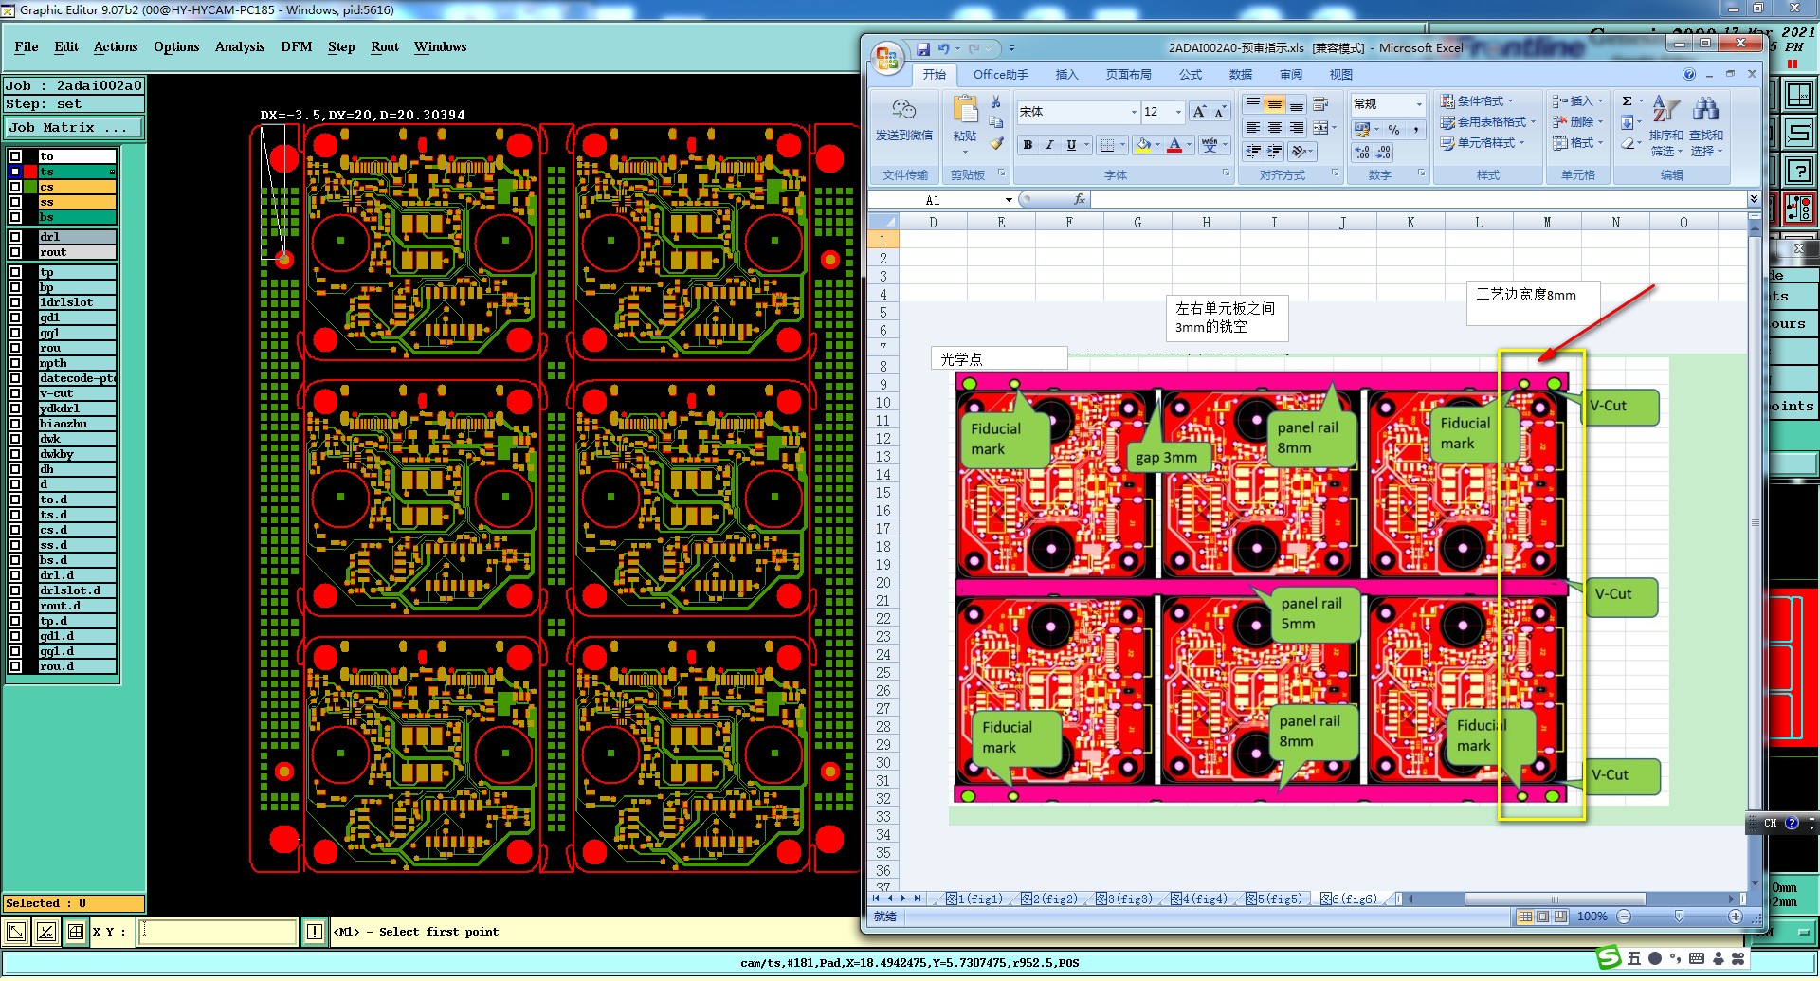This screenshot has width=1820, height=981.
Task: Click the Excel Office button orb
Action: click(x=887, y=59)
